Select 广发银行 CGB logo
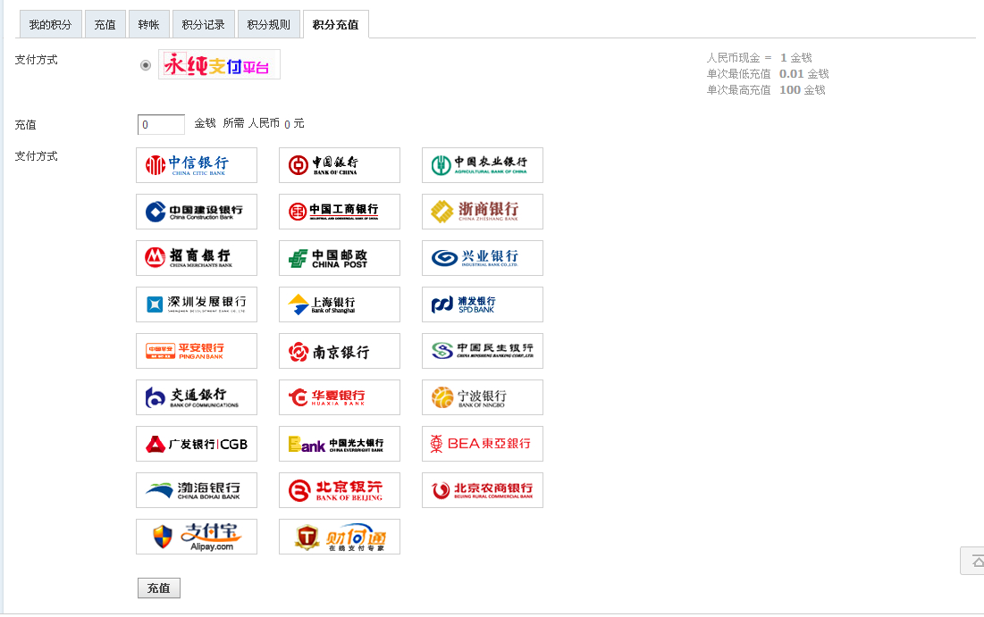The width and height of the screenshot is (984, 617). pos(197,444)
